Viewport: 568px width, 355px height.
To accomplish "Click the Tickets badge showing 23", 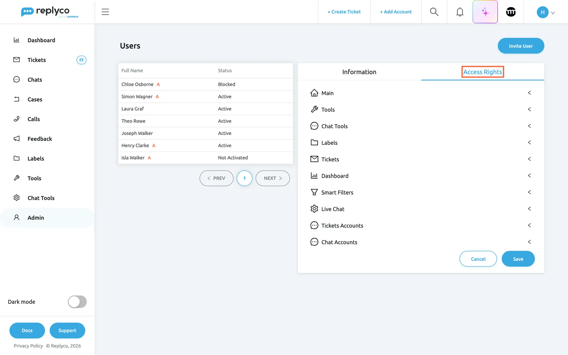I will tap(81, 60).
